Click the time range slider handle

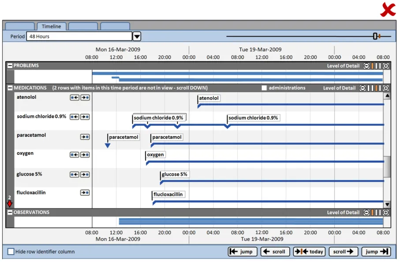pos(375,37)
